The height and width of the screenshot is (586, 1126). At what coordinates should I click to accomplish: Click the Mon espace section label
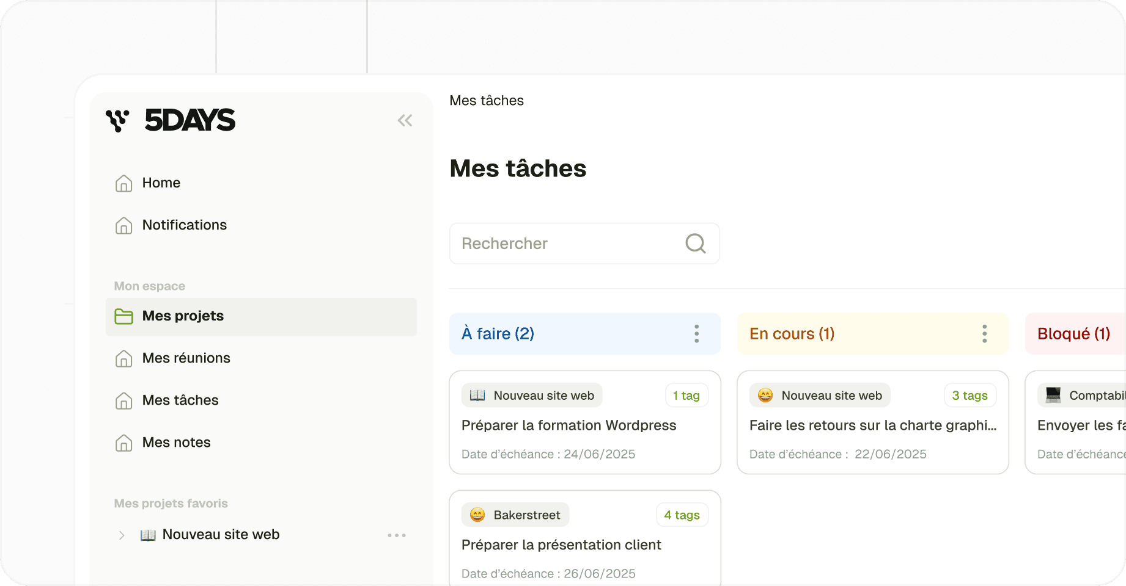[150, 286]
